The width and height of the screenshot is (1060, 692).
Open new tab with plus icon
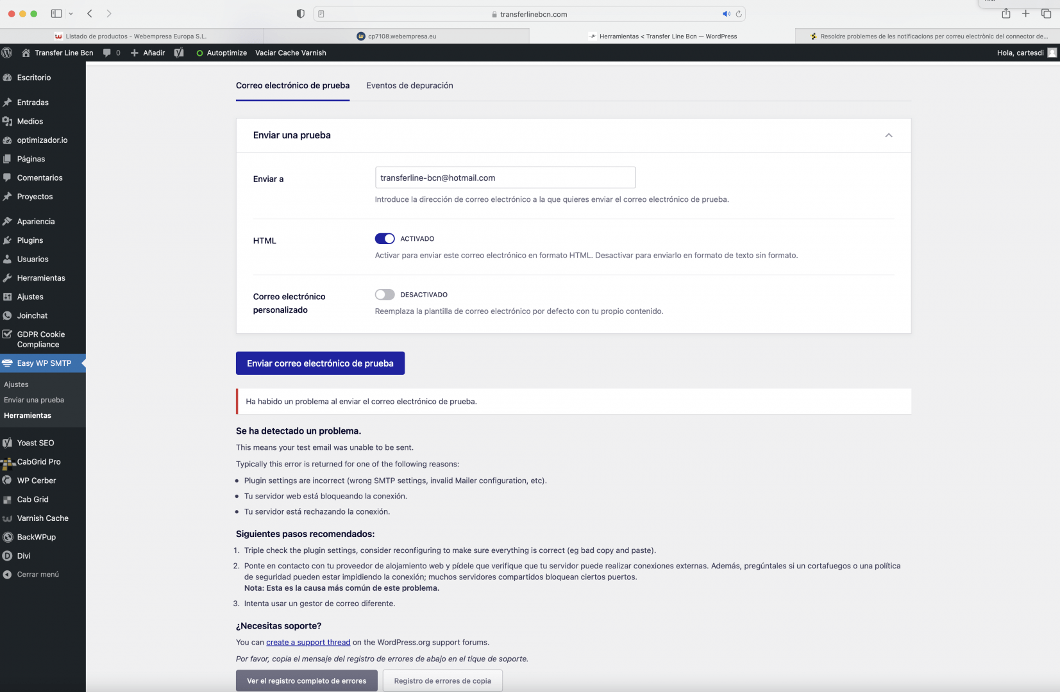[x=1025, y=13]
